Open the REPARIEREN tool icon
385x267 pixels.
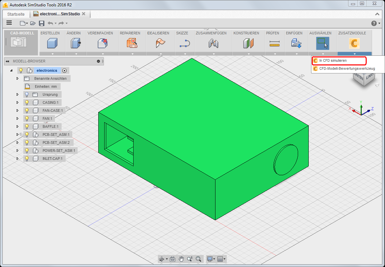[132, 43]
